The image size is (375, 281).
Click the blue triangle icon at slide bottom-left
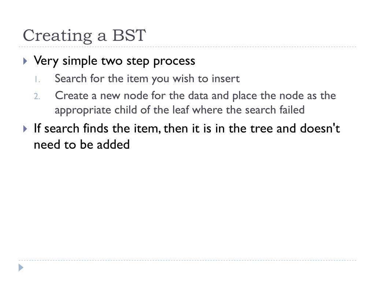tap(21, 267)
